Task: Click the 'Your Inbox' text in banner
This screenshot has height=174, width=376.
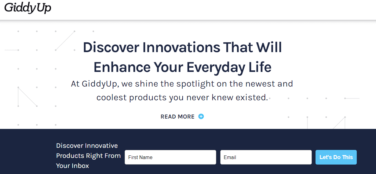Action: pyautogui.click(x=73, y=166)
